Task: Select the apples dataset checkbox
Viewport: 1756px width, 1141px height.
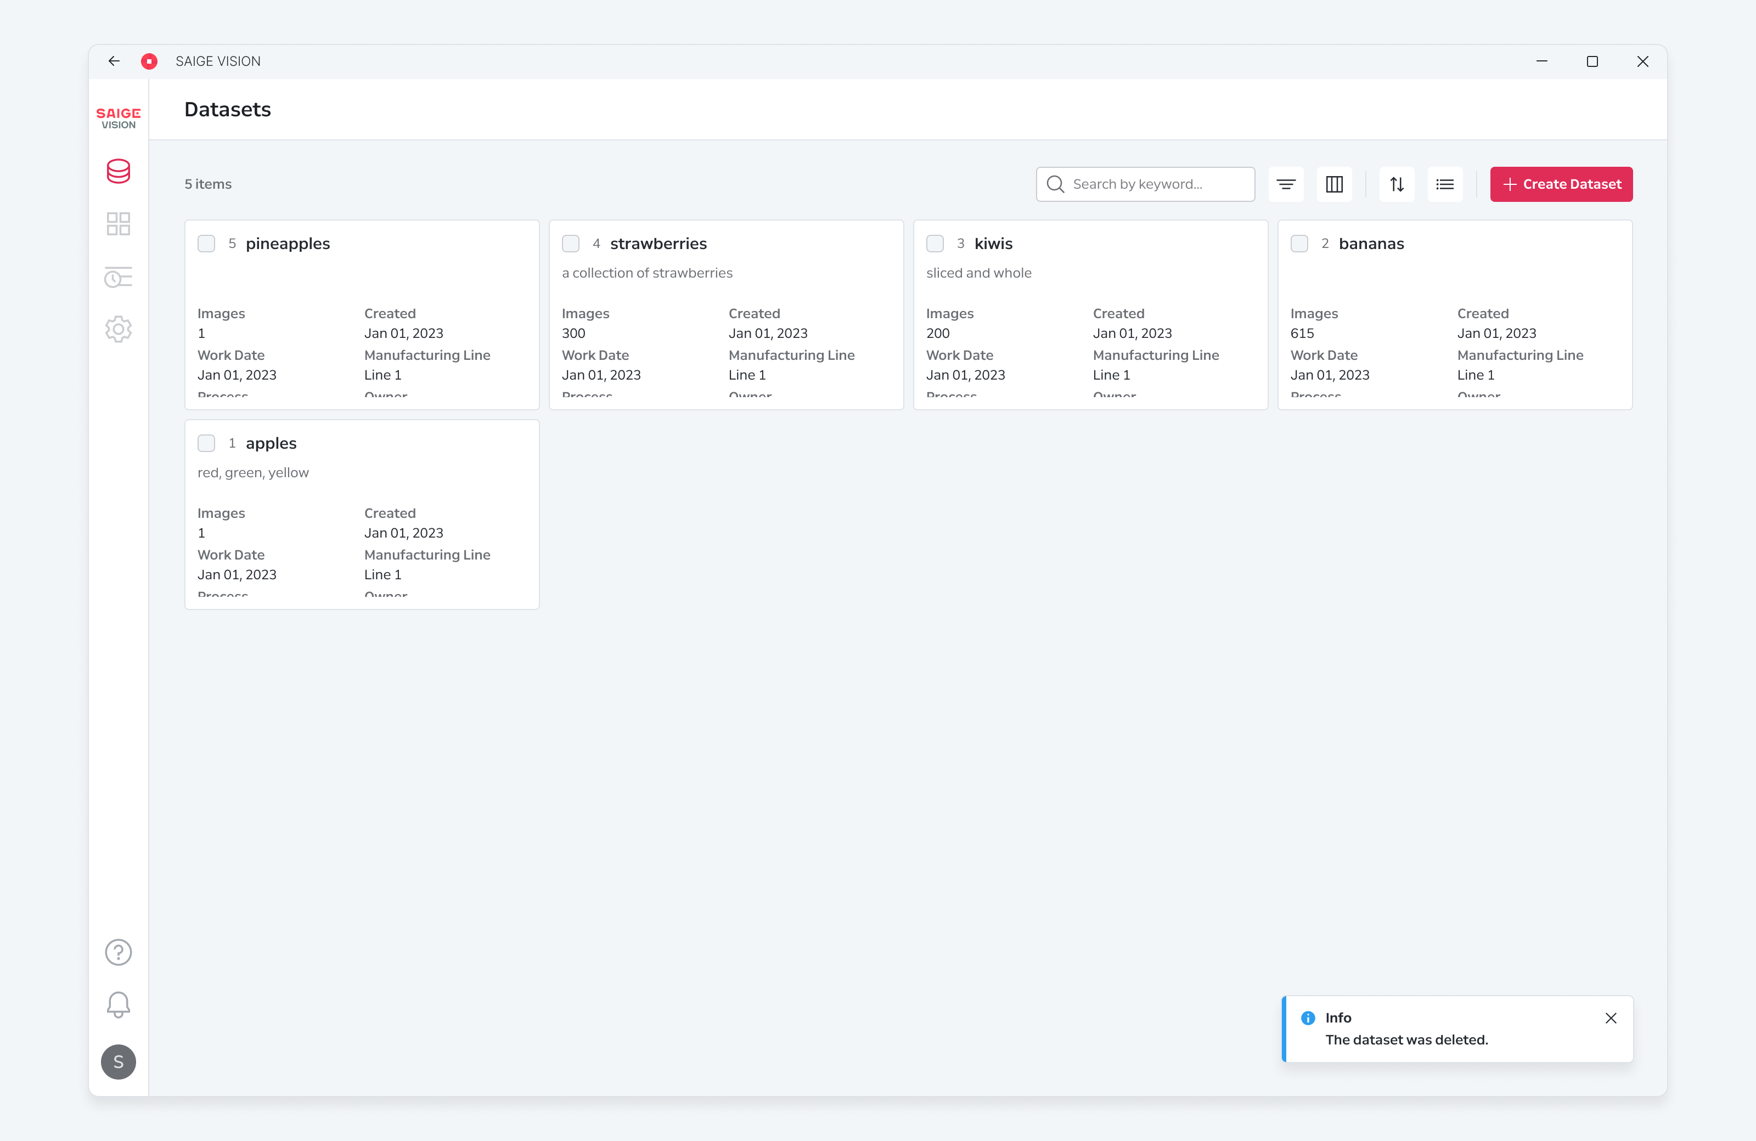Action: (x=206, y=443)
